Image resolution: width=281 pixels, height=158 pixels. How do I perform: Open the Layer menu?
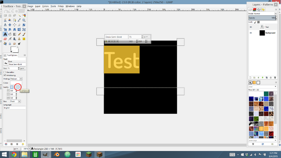coord(38,6)
